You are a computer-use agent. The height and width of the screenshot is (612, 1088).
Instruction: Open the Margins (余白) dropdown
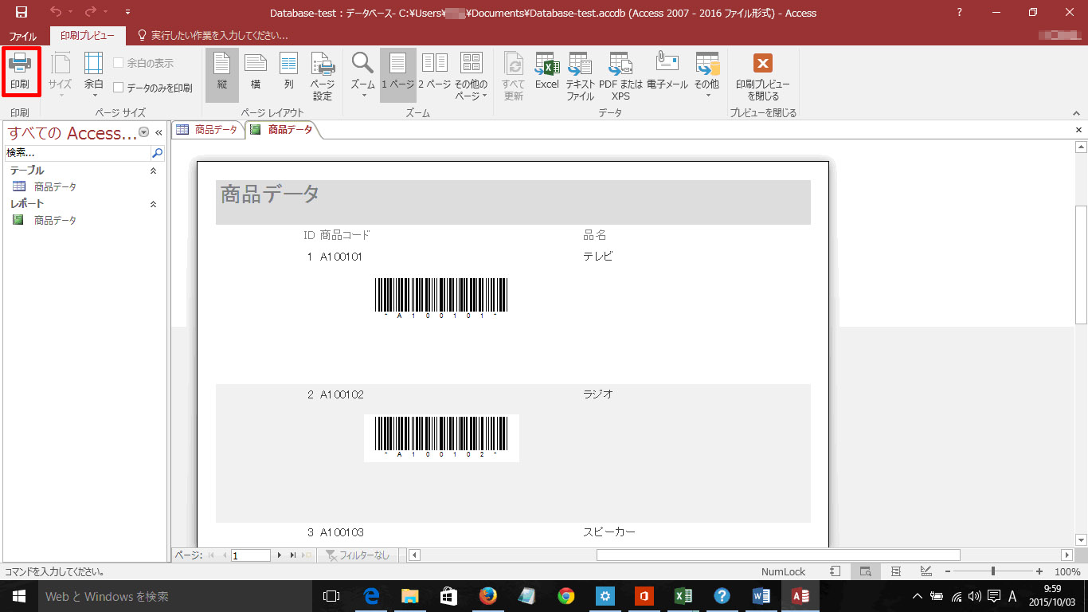(x=94, y=76)
